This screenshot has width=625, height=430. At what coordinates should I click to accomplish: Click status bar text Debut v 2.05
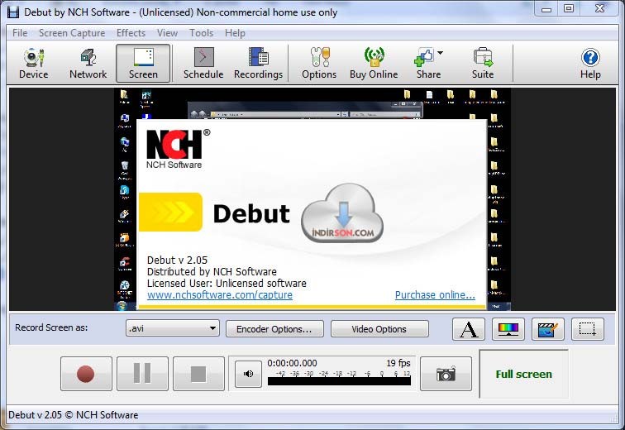coord(74,415)
